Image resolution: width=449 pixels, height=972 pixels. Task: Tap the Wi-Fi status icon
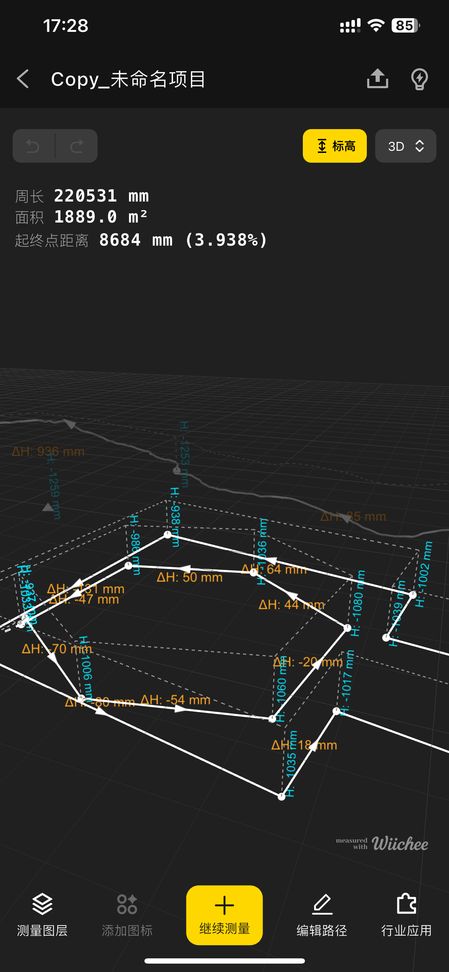coord(376,25)
